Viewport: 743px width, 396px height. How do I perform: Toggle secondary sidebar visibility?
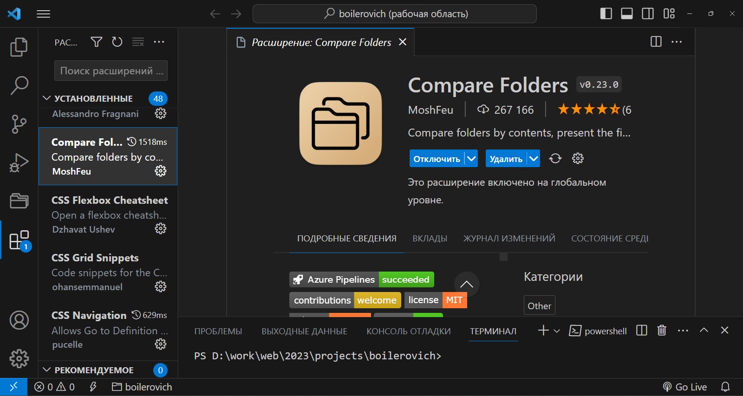coord(648,13)
